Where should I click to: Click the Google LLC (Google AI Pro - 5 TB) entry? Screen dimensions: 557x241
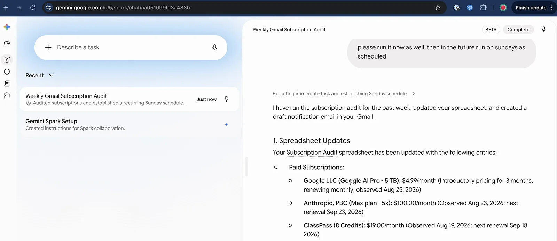[418, 185]
